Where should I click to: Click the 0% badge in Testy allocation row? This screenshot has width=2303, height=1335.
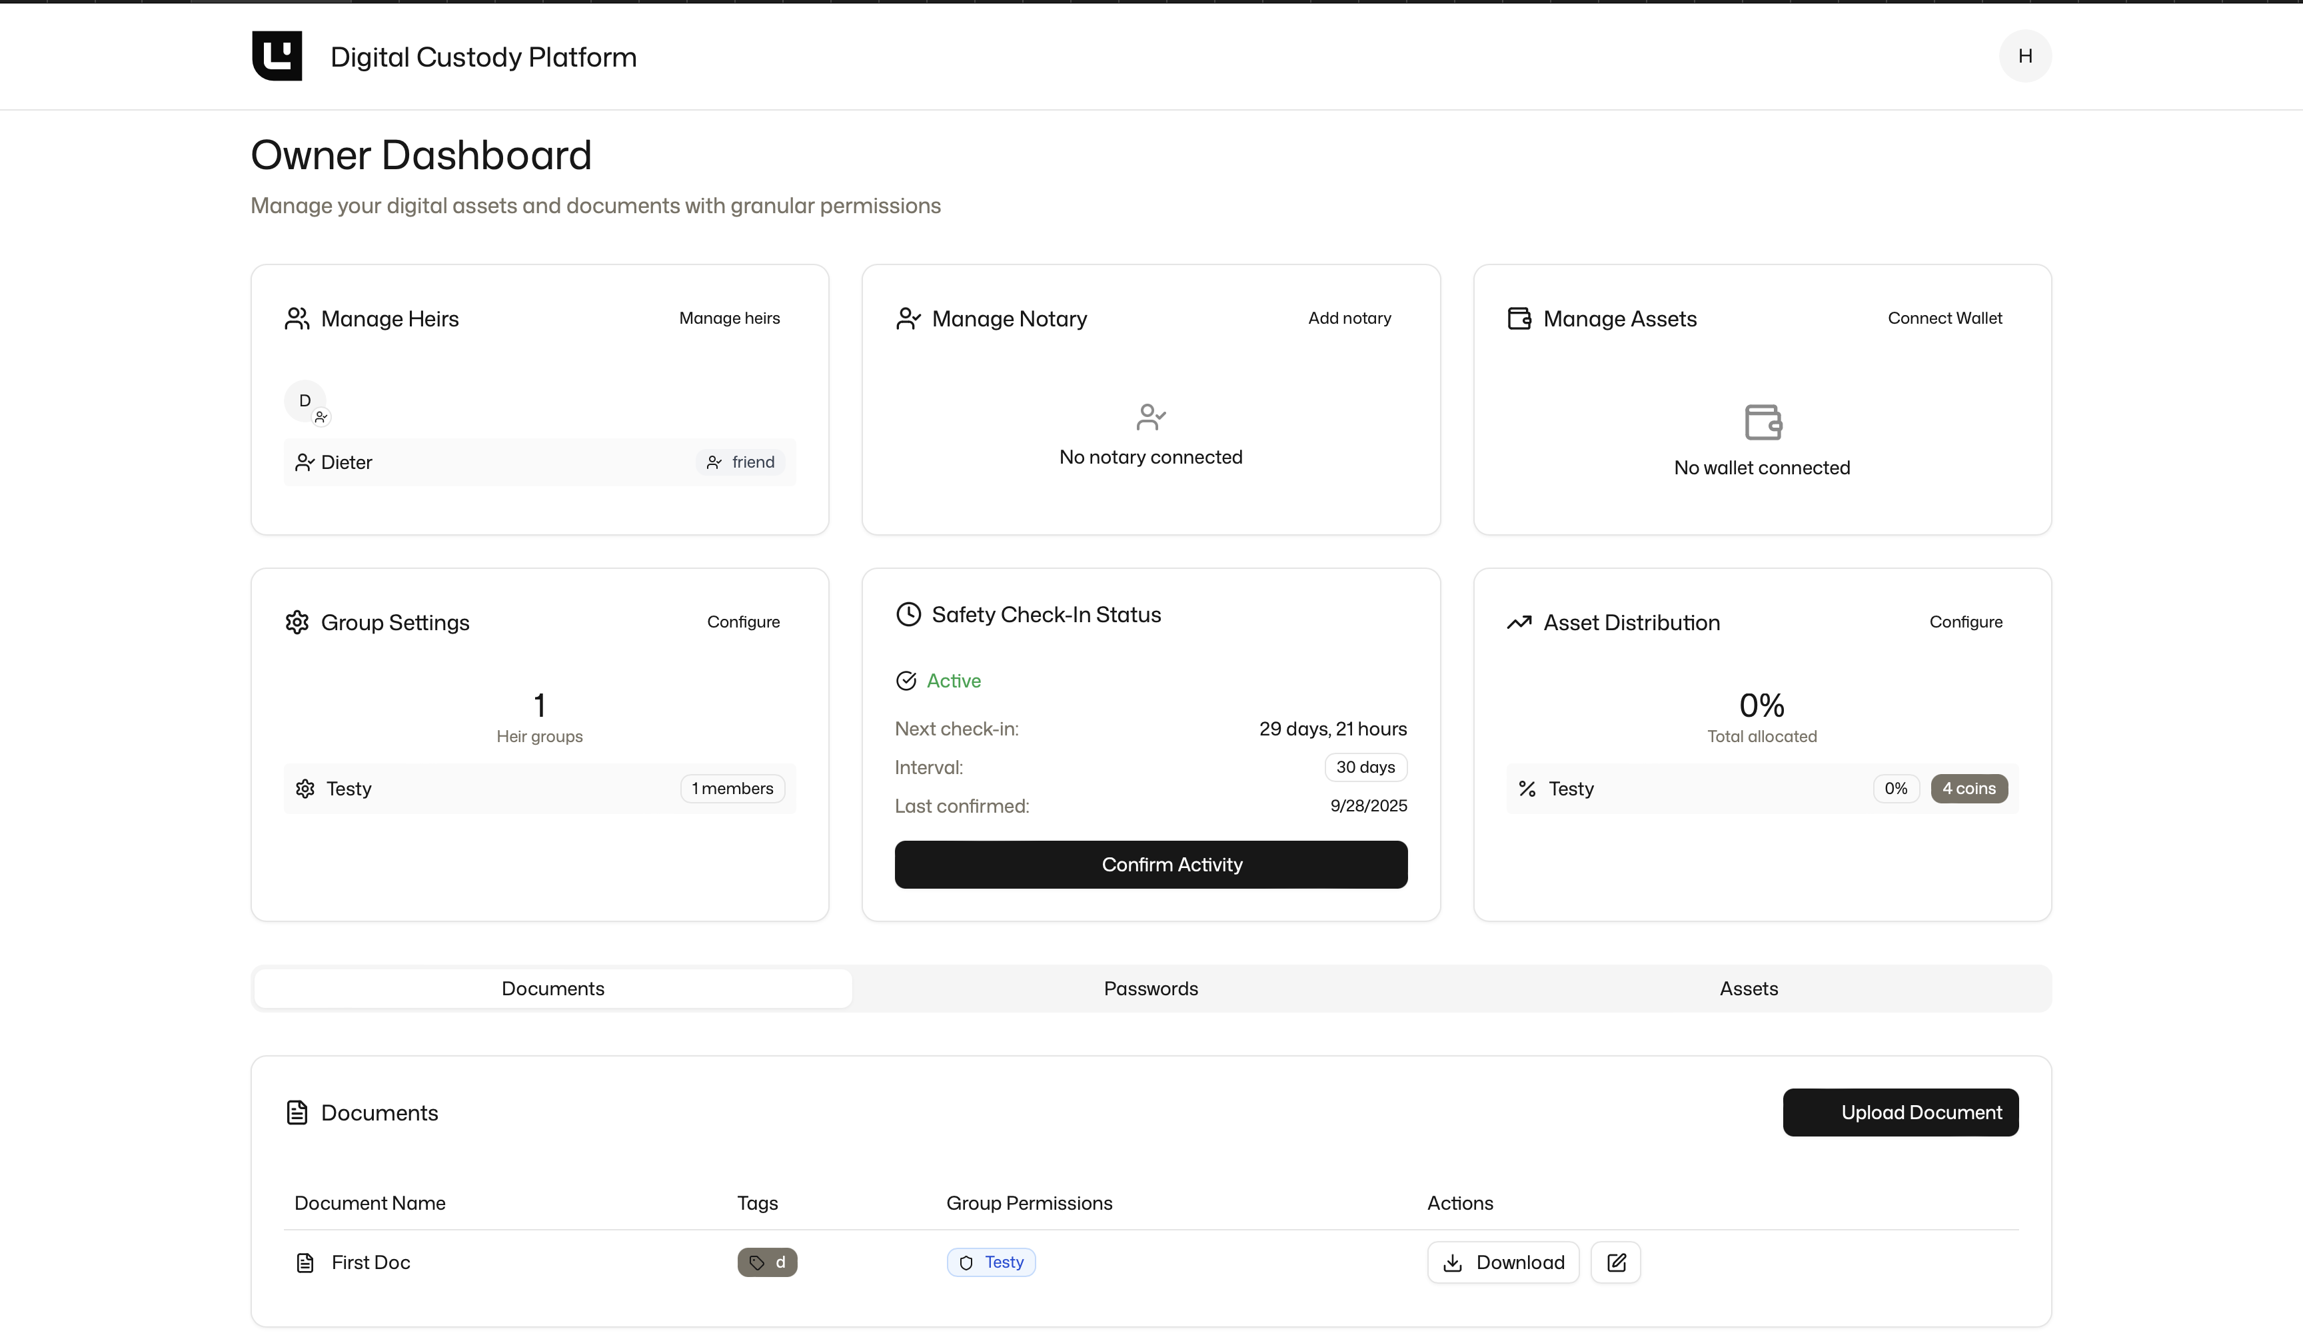(x=1895, y=789)
